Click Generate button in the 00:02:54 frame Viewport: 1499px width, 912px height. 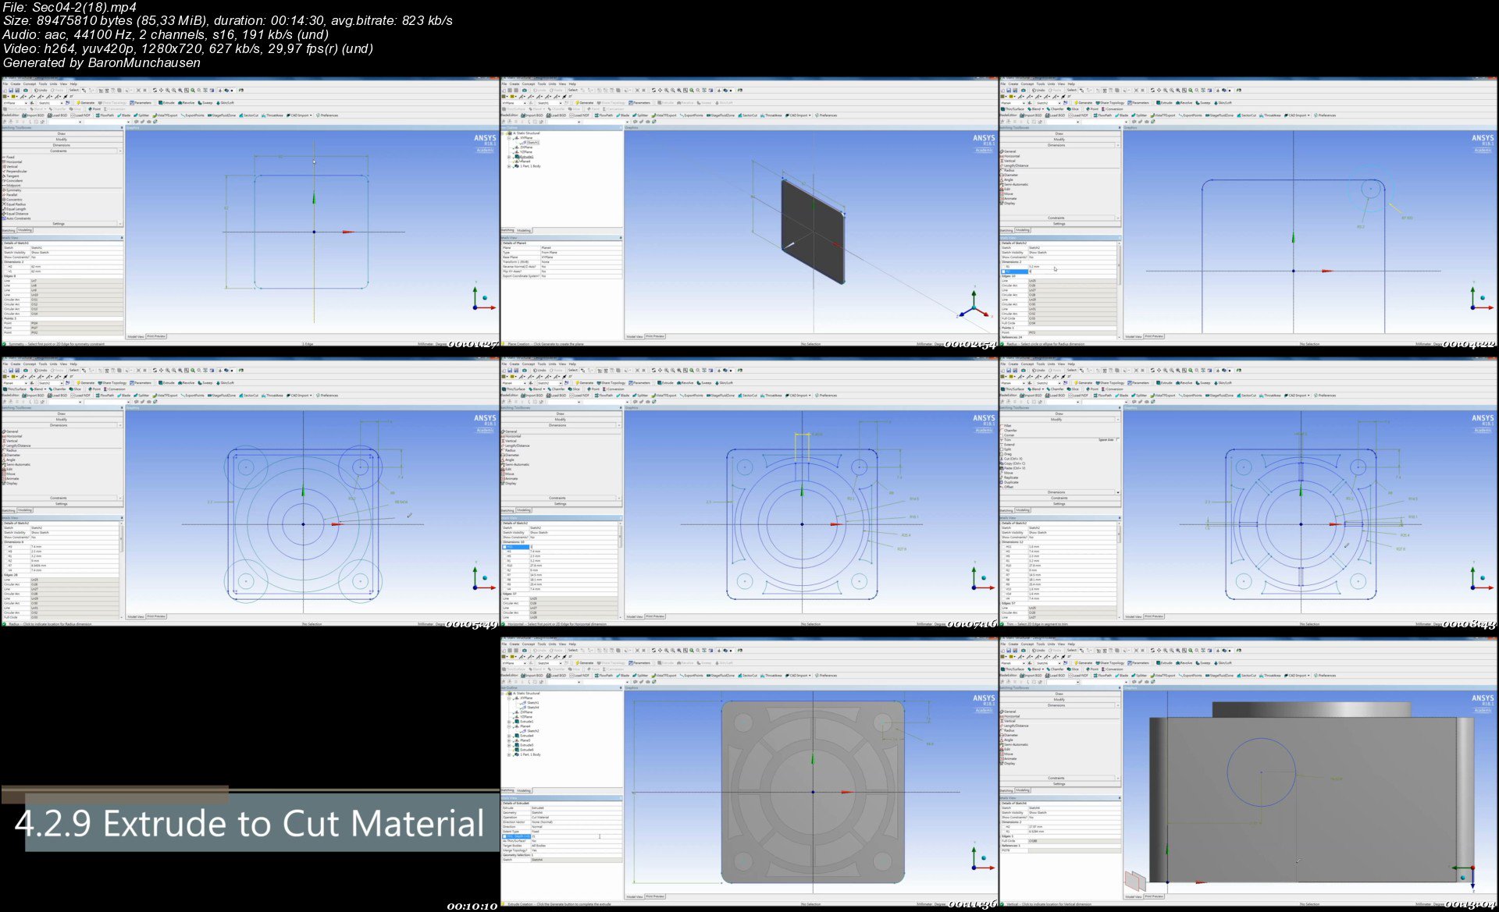click(x=584, y=102)
